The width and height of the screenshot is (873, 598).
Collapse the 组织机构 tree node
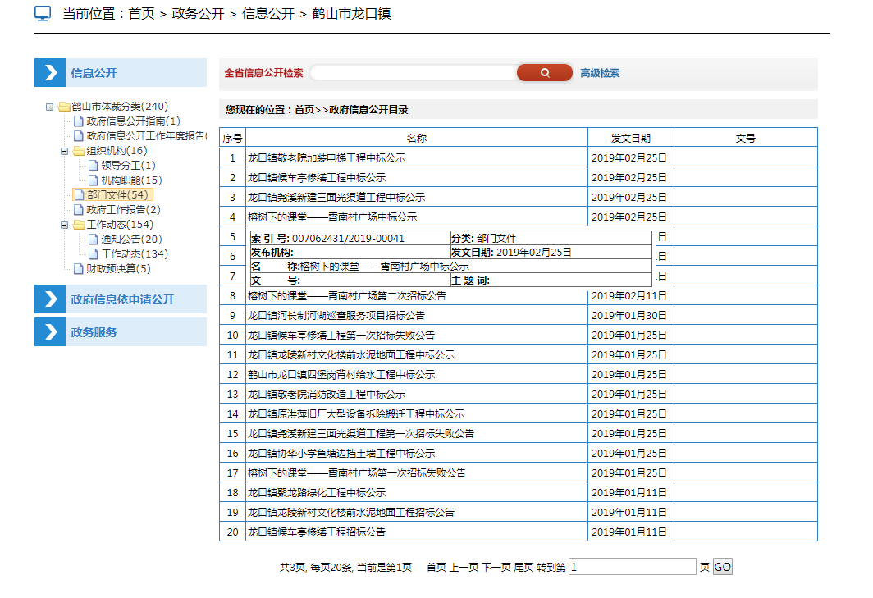tap(64, 151)
